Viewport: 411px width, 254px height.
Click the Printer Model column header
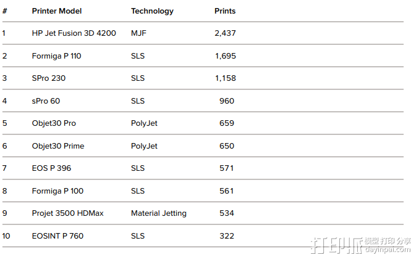(56, 11)
